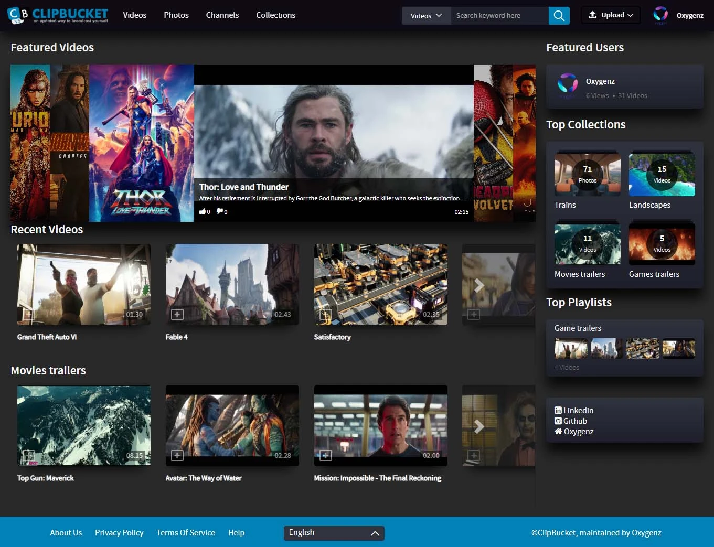Click thumbs down icon on Thor video

click(x=220, y=212)
